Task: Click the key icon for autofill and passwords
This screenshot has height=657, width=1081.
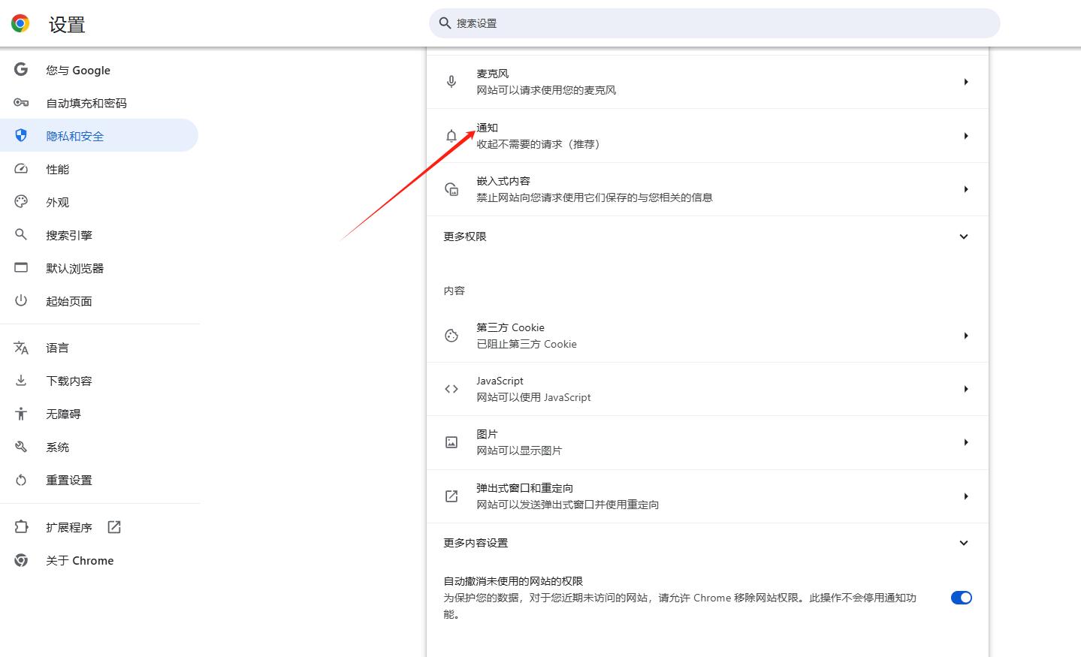Action: [x=21, y=103]
